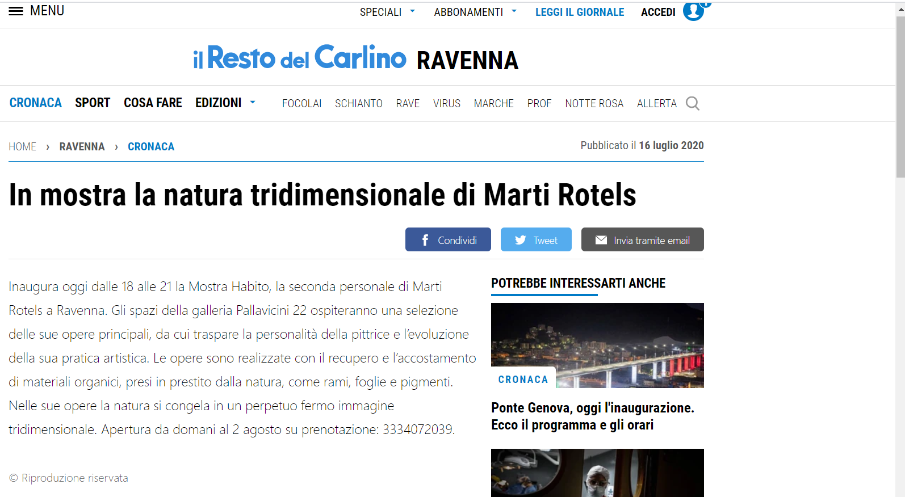Image resolution: width=905 pixels, height=497 pixels.
Task: Open the EDIZIONI section label
Action: click(x=219, y=103)
